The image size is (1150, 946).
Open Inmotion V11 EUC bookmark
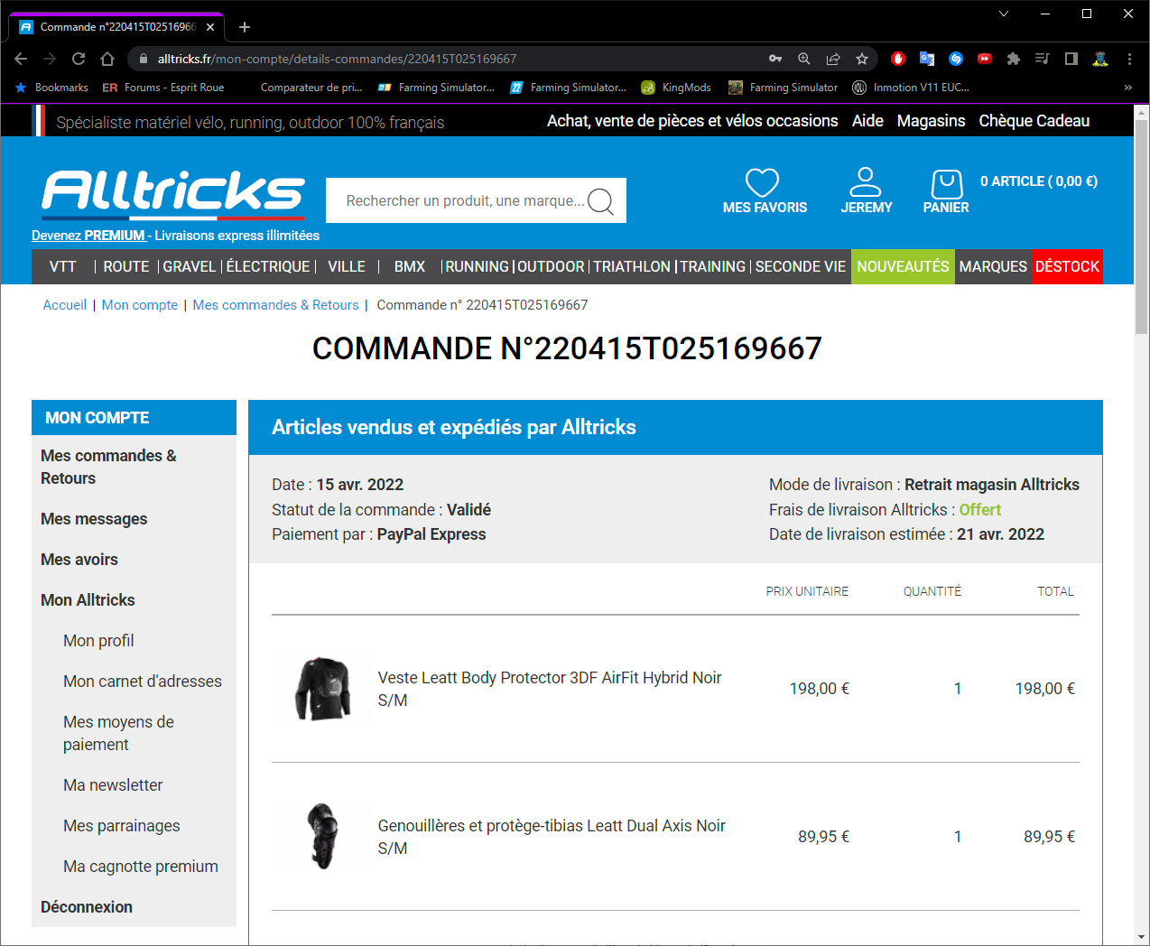[910, 88]
